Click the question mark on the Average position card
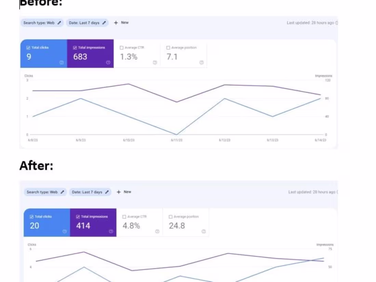This screenshot has height=282, width=376. 201,63
